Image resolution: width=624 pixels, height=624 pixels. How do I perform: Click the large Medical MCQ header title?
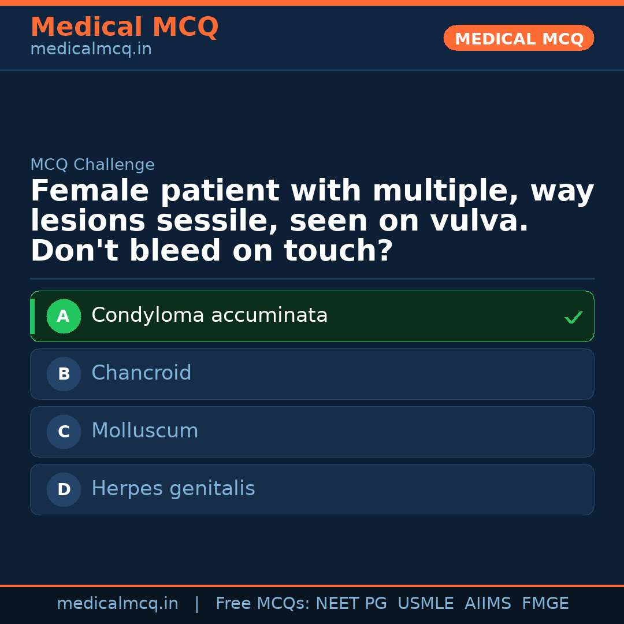[124, 27]
